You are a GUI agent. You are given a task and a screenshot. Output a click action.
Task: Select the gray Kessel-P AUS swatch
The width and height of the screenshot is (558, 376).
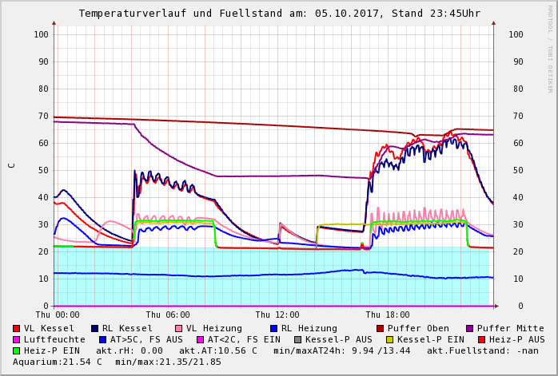click(x=297, y=339)
